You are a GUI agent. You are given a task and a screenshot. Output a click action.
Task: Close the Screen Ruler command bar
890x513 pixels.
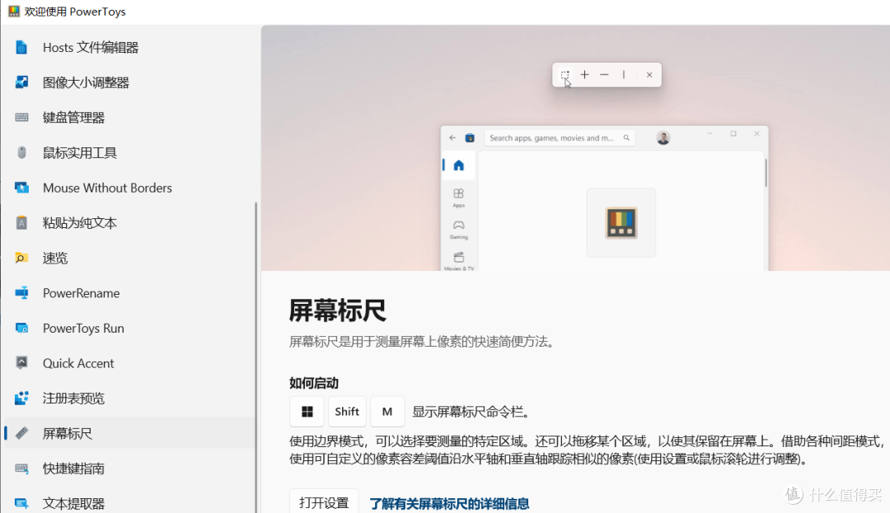[x=649, y=74]
